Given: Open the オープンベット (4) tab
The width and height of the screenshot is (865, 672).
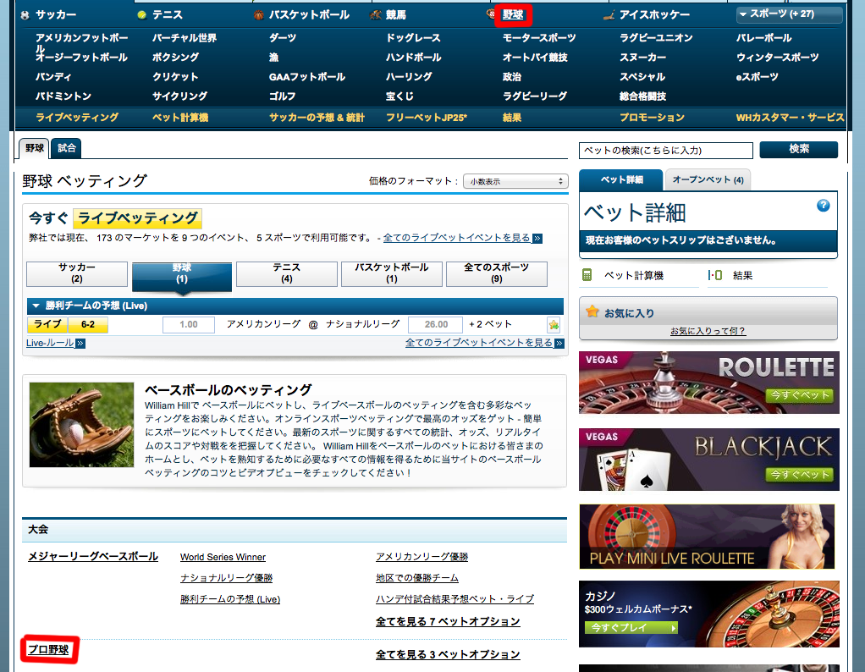Looking at the screenshot, I should click(708, 179).
